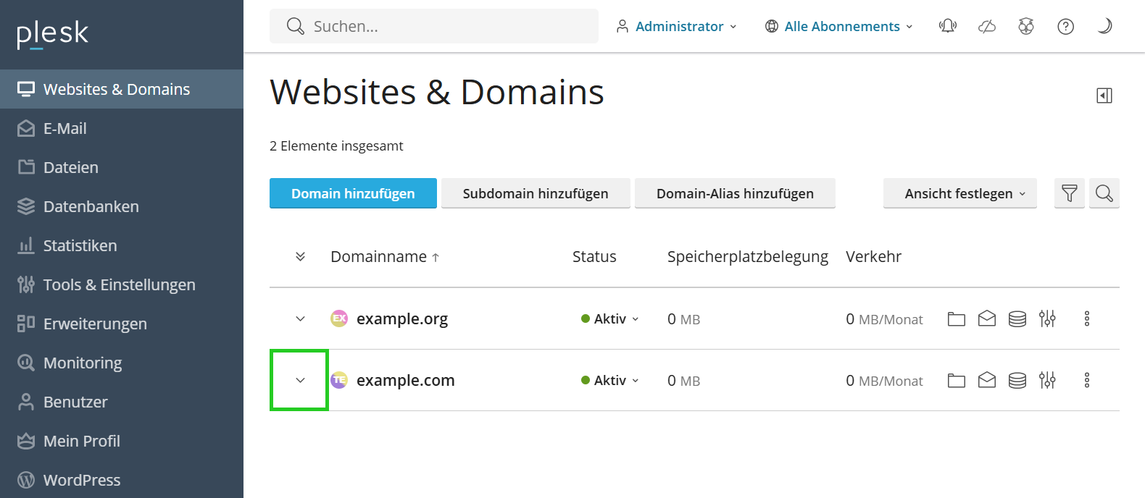The width and height of the screenshot is (1145, 498).
Task: Open Benutzer in sidebar
Action: point(122,402)
